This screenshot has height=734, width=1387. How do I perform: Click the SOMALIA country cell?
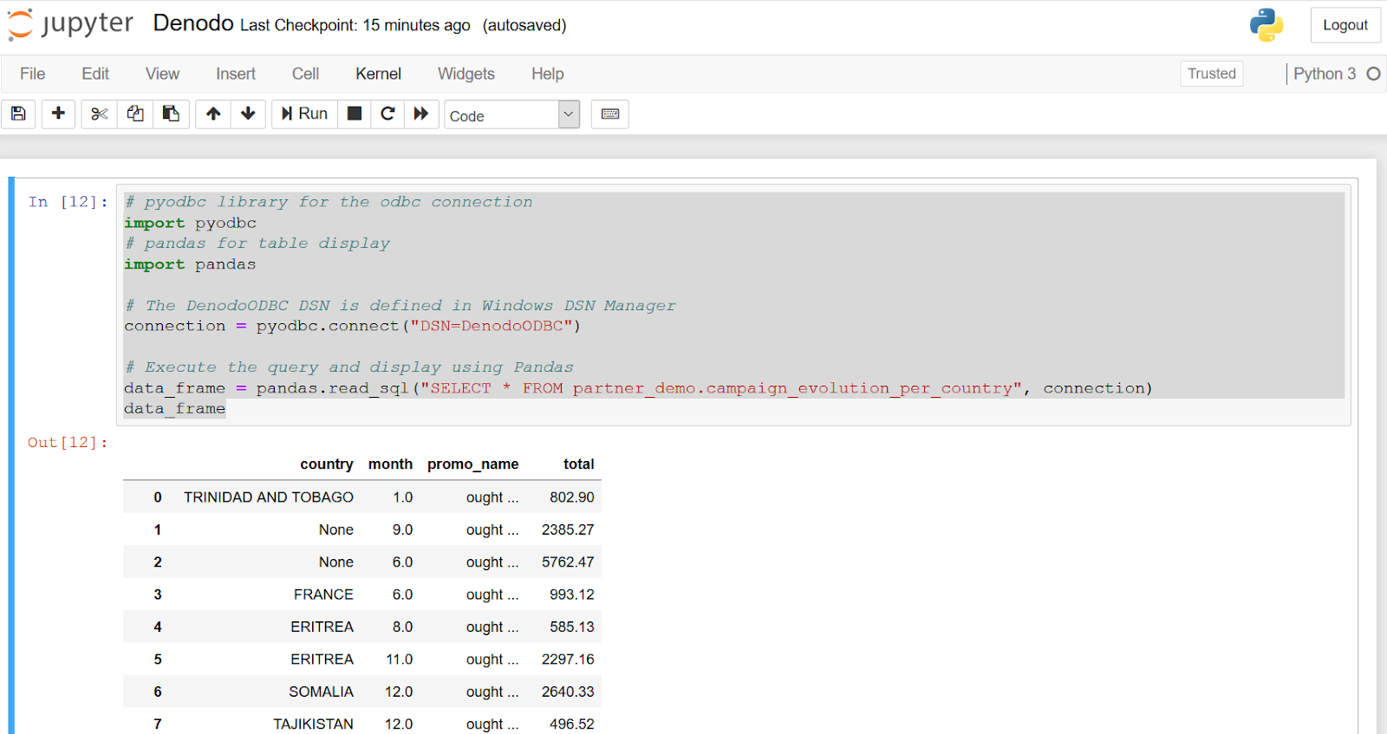pyautogui.click(x=322, y=692)
